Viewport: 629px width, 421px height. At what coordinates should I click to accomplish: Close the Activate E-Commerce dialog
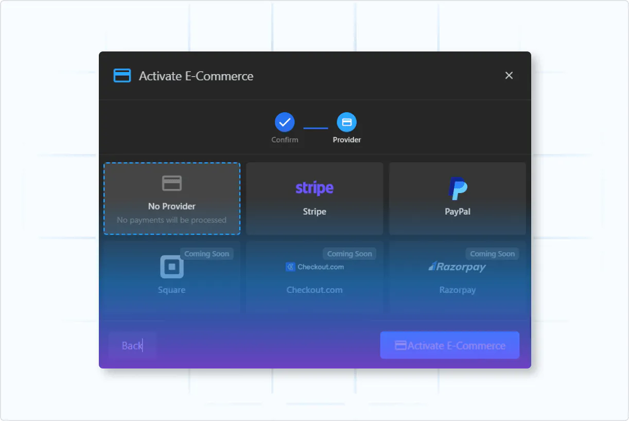pyautogui.click(x=509, y=76)
